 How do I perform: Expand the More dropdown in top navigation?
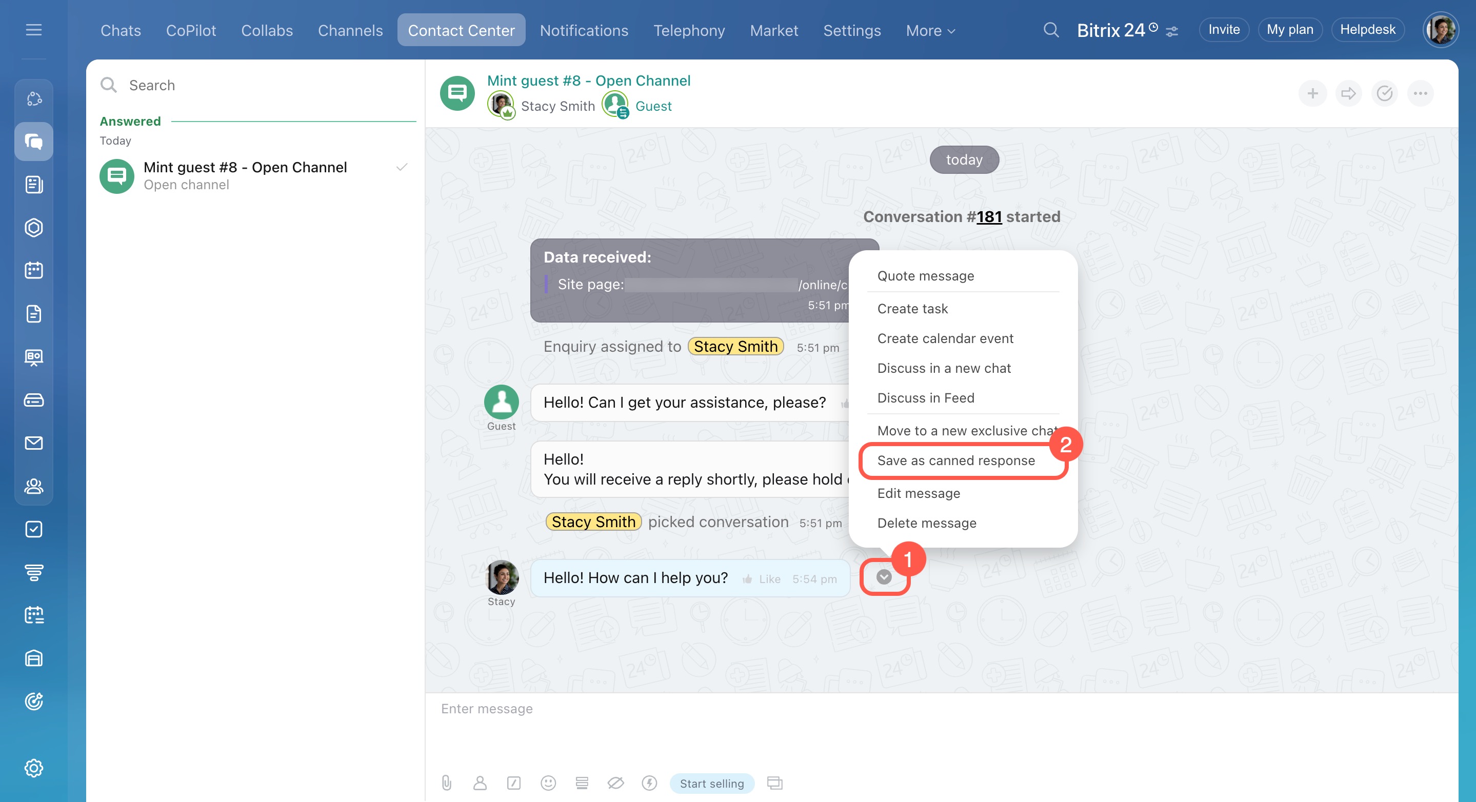click(x=930, y=30)
